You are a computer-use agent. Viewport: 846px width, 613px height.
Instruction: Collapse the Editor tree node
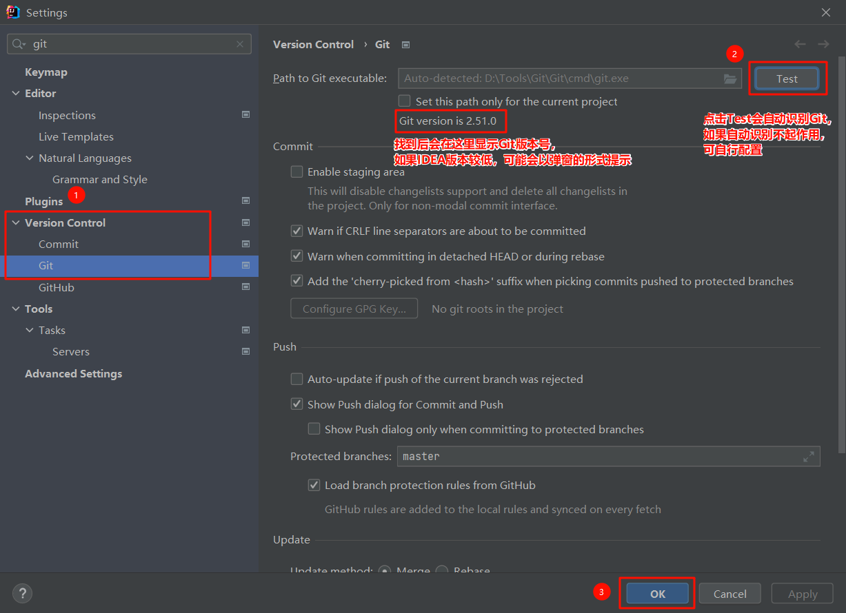coord(16,93)
